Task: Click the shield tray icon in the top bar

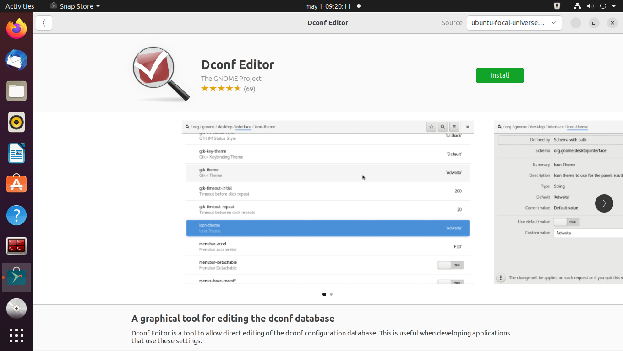Action: [x=557, y=6]
